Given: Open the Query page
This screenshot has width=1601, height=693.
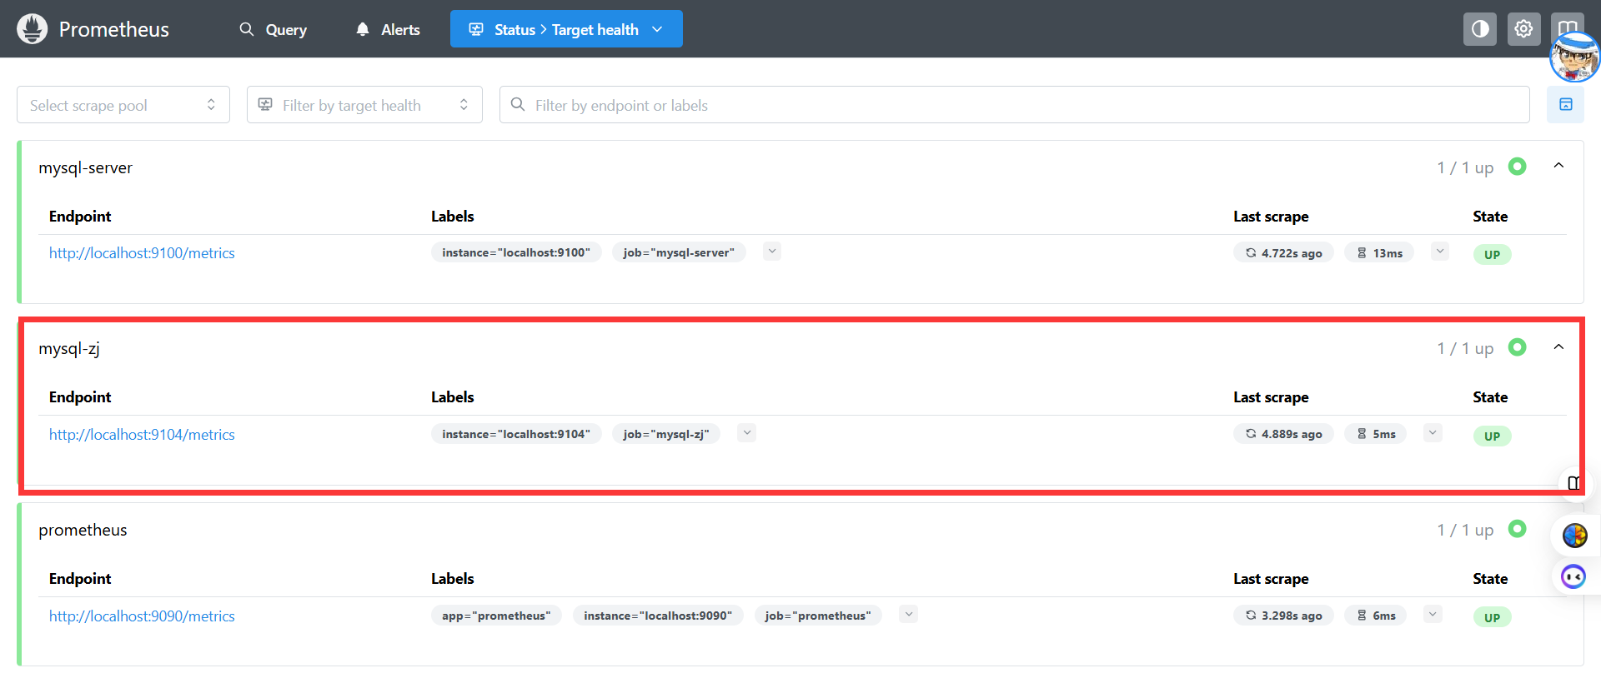Looking at the screenshot, I should (274, 29).
